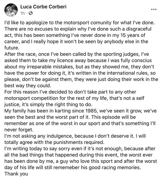The height and width of the screenshot is (177, 164).
Task: Click the globe public audience icon
Action: (x=30, y=13)
